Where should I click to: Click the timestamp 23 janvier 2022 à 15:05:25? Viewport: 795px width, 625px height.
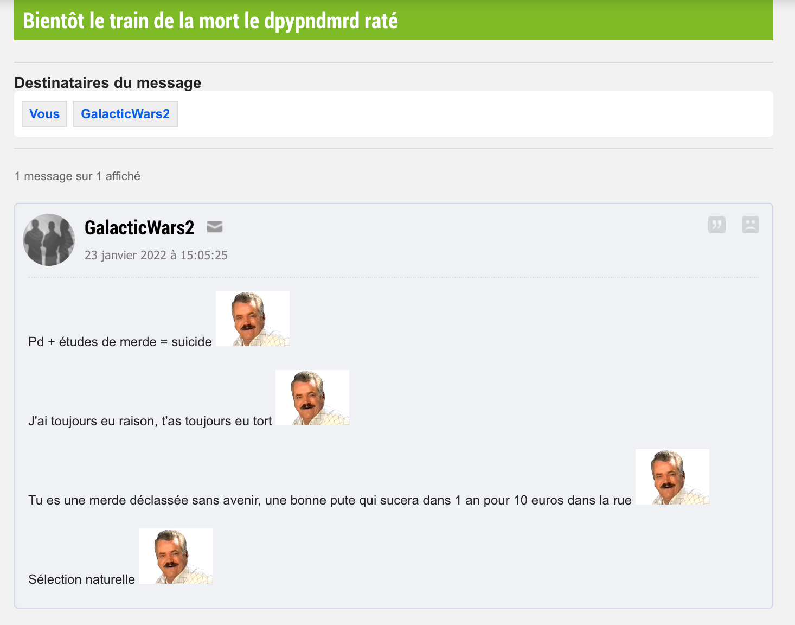point(156,255)
